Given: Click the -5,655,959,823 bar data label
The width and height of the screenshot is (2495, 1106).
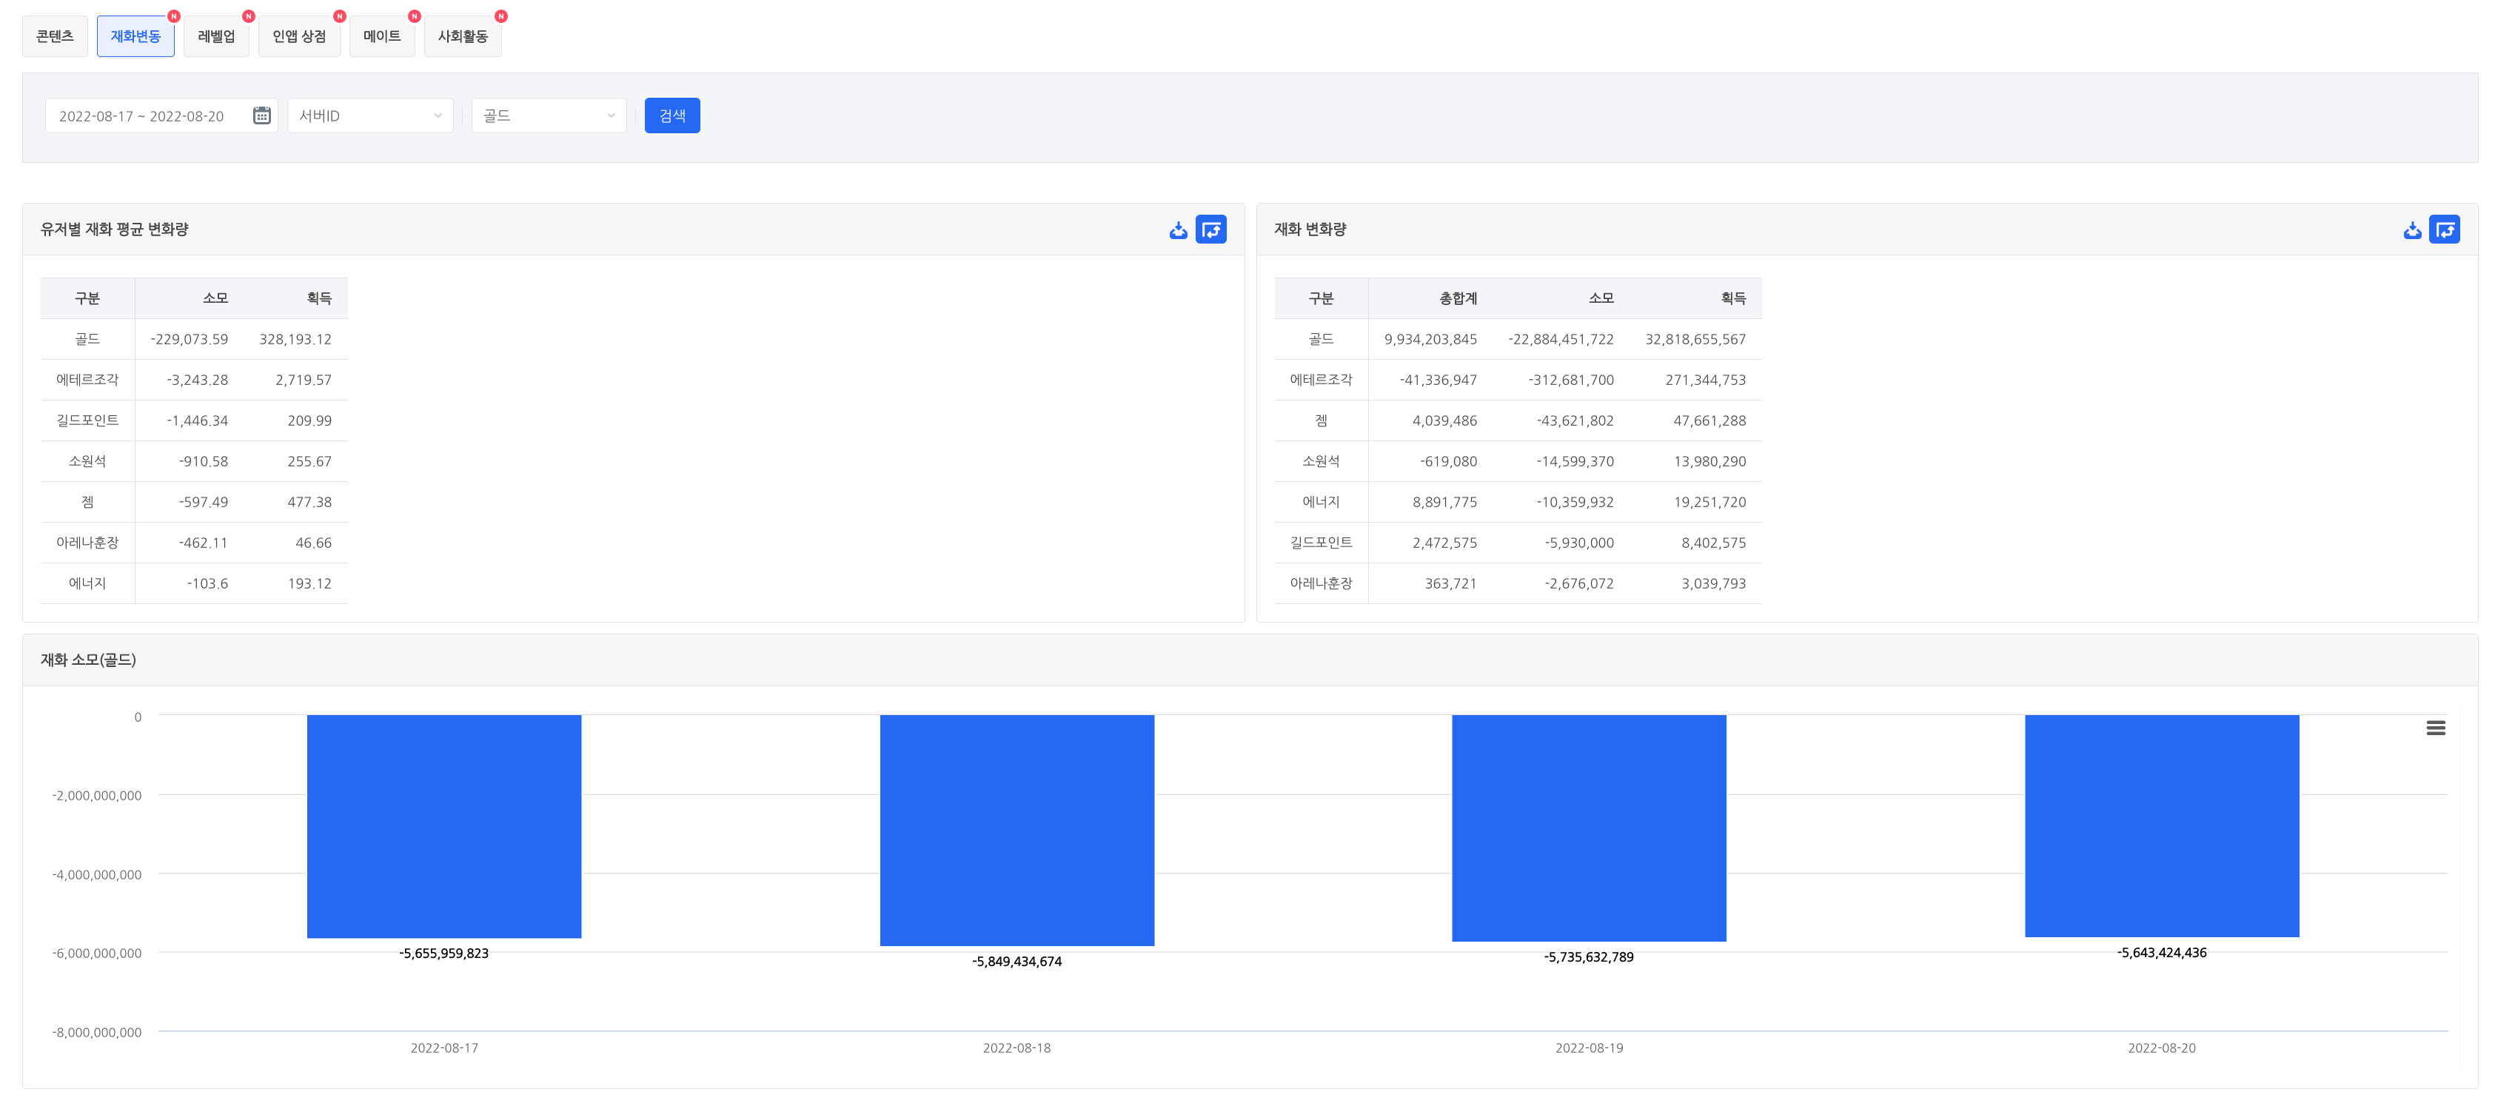Looking at the screenshot, I should [443, 953].
